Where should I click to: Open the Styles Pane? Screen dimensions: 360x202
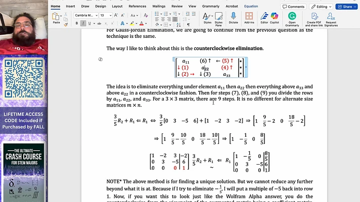click(218, 18)
